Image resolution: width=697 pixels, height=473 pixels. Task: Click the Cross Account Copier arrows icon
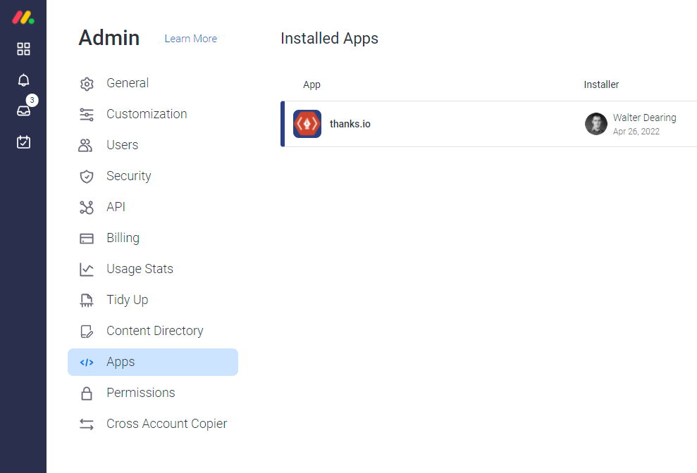[87, 424]
